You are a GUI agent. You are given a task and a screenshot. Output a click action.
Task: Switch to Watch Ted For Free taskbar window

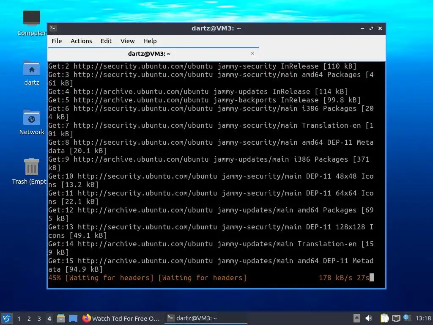tap(121, 318)
